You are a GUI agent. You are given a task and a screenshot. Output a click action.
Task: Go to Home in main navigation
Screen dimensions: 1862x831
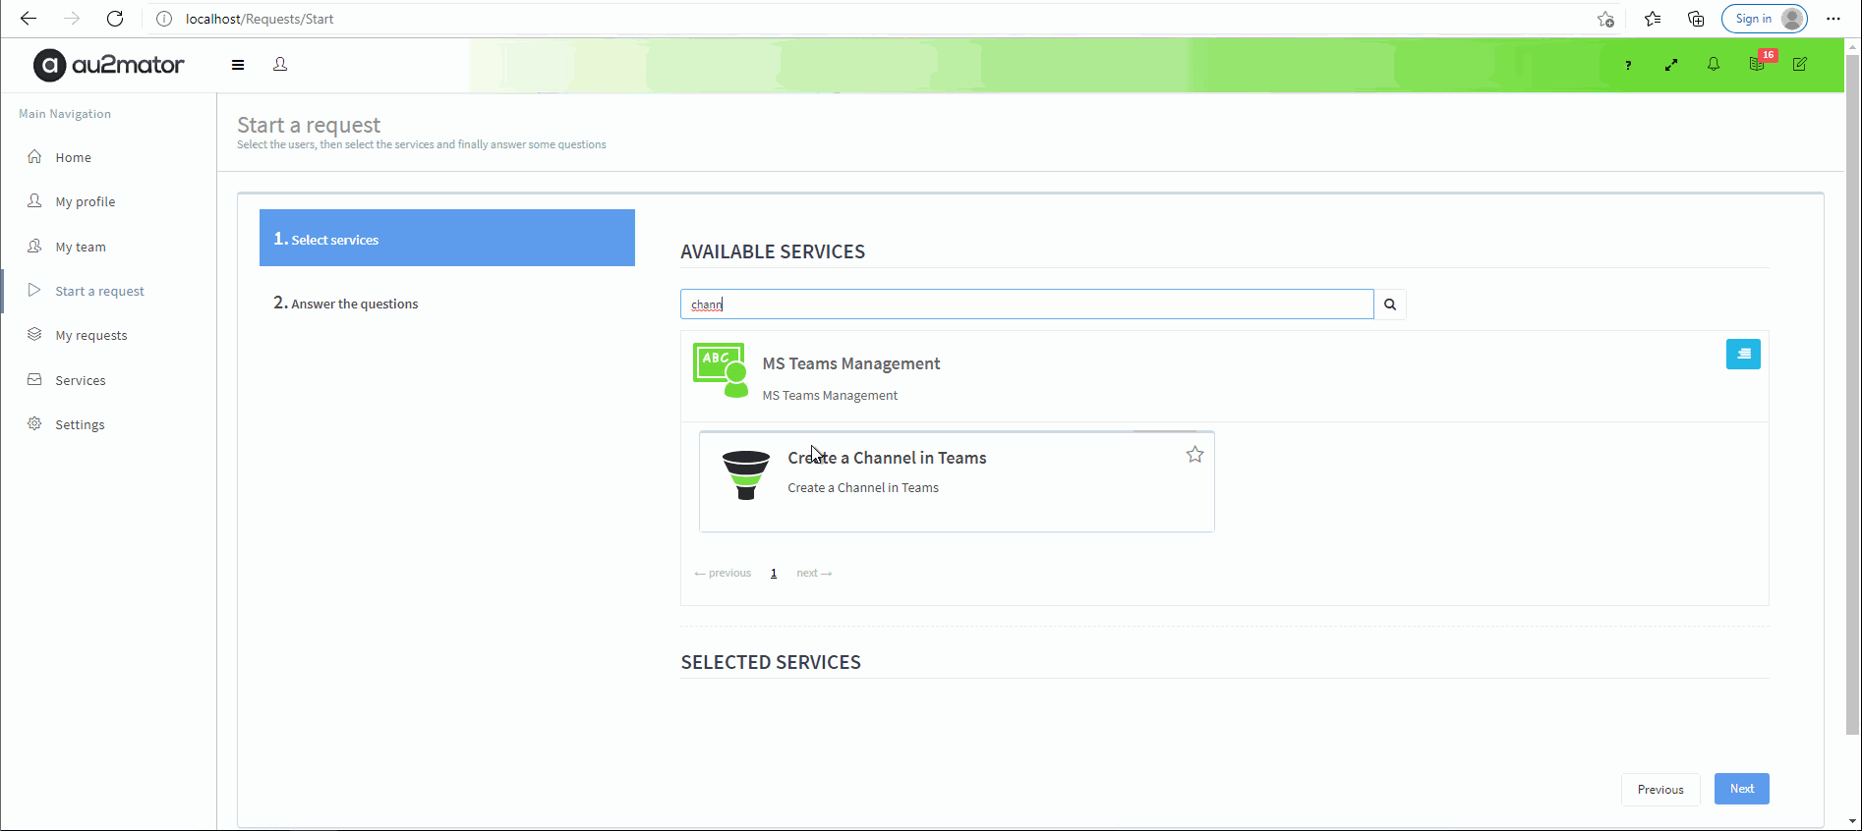(73, 157)
